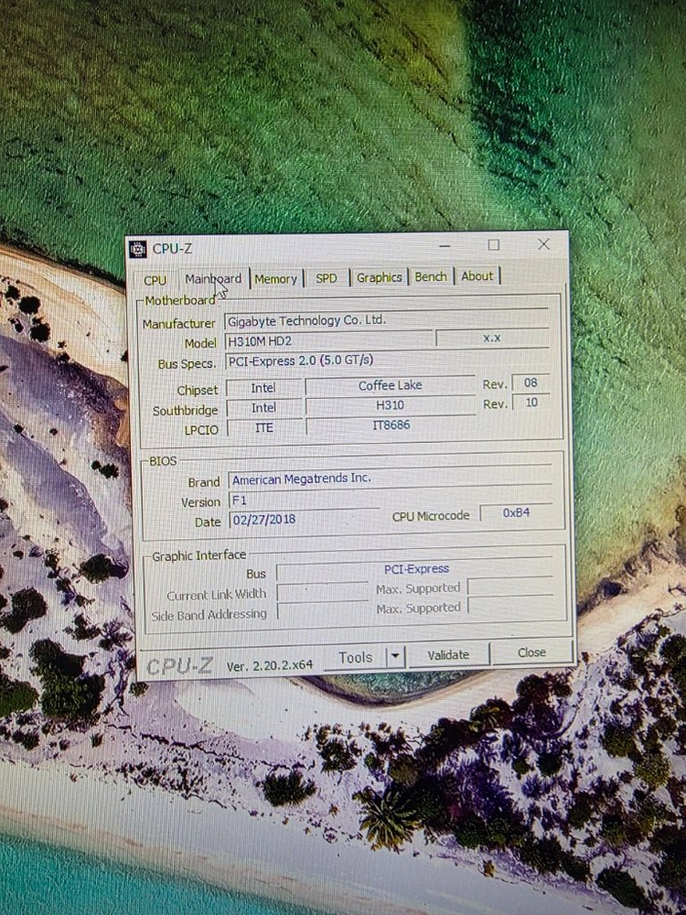686x915 pixels.
Task: Click the CPU Microcode value 0xB4
Action: point(516,512)
